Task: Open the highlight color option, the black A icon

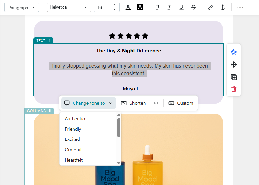Action: point(140,7)
